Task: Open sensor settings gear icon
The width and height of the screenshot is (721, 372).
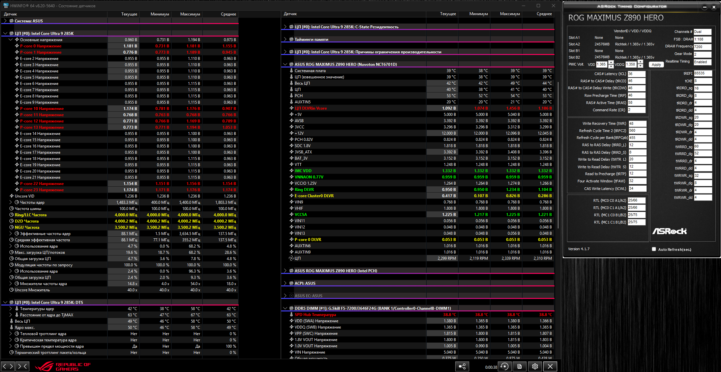Action: point(535,366)
